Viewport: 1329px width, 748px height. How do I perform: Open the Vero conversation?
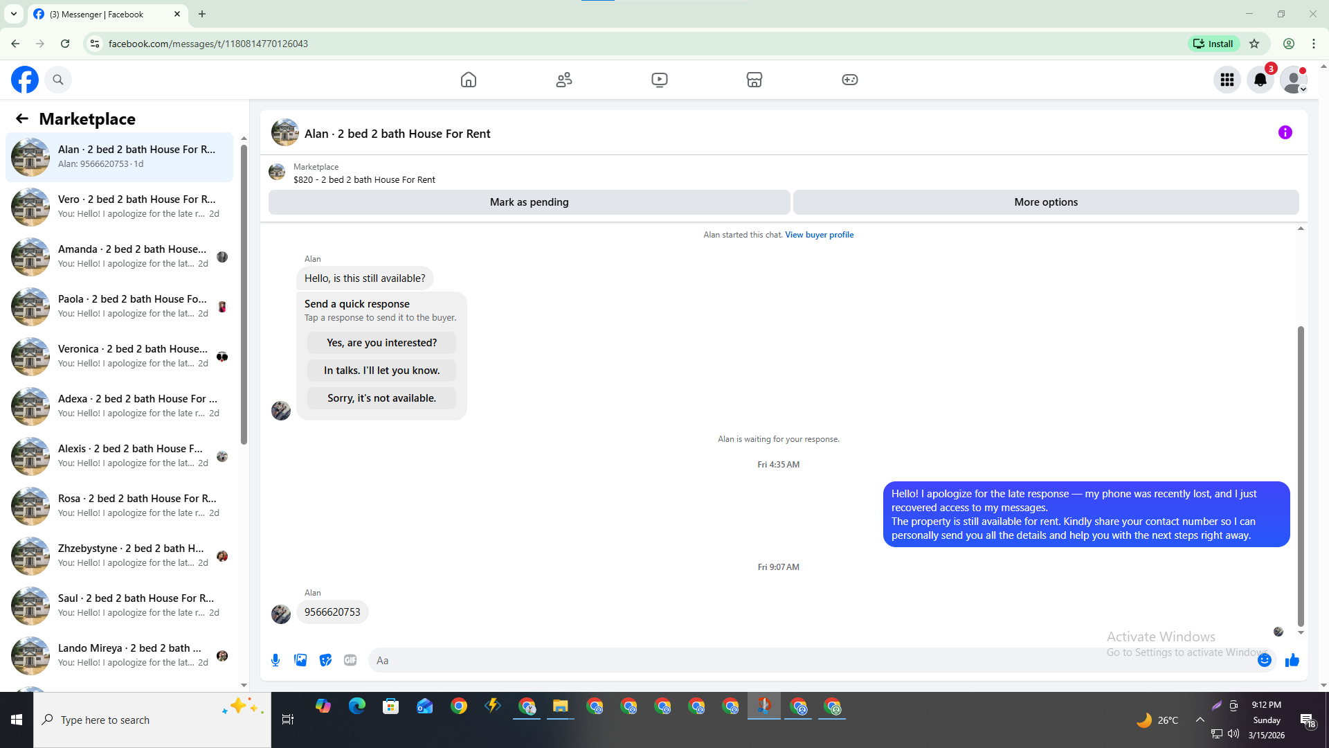click(119, 207)
